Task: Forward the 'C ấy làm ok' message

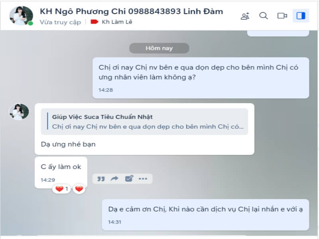Action: pos(114,178)
